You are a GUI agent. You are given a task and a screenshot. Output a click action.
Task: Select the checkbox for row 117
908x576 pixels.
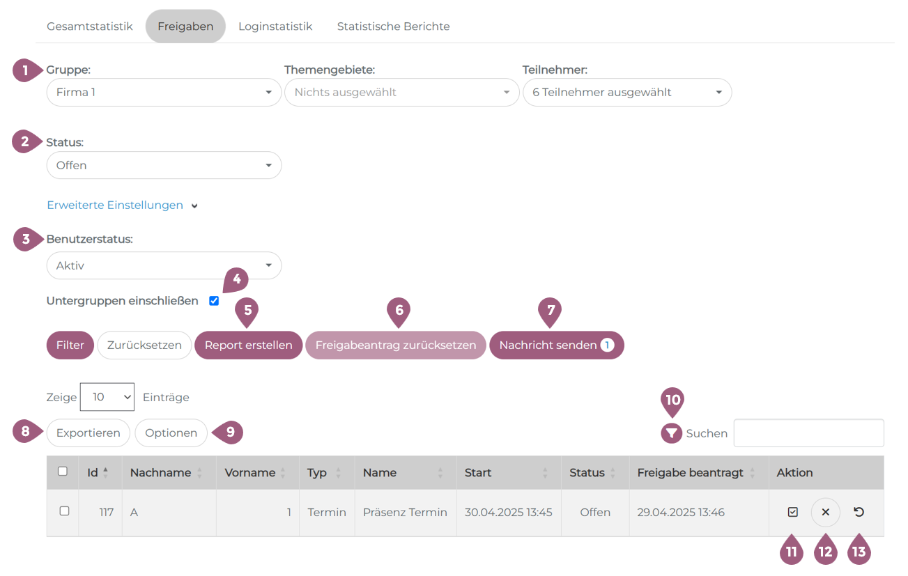tap(64, 511)
